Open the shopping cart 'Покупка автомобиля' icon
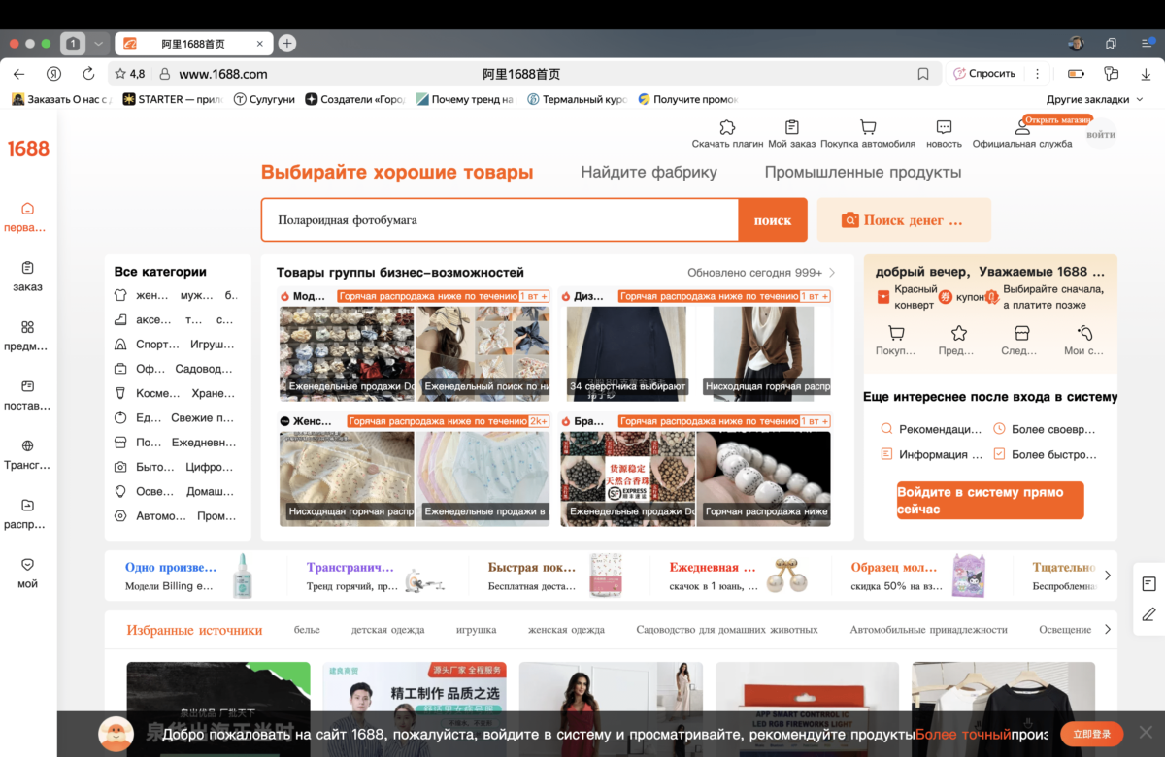This screenshot has width=1165, height=757. tap(868, 127)
